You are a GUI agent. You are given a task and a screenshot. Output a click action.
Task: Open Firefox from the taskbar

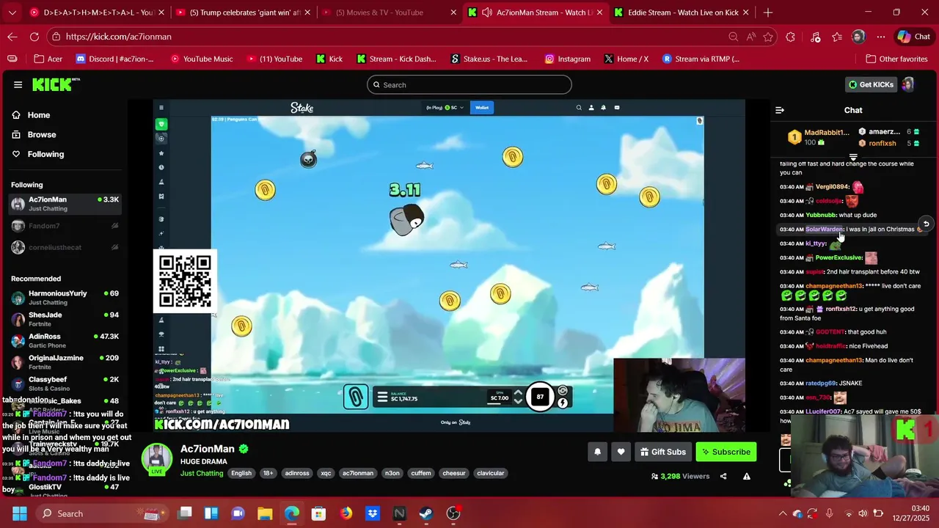click(346, 513)
